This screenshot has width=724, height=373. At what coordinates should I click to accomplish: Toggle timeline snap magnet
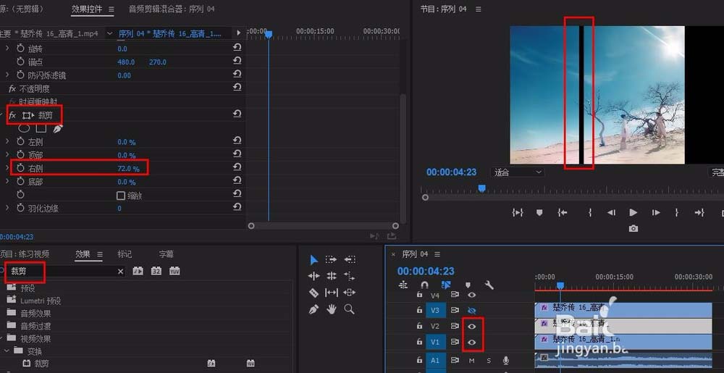pos(425,285)
